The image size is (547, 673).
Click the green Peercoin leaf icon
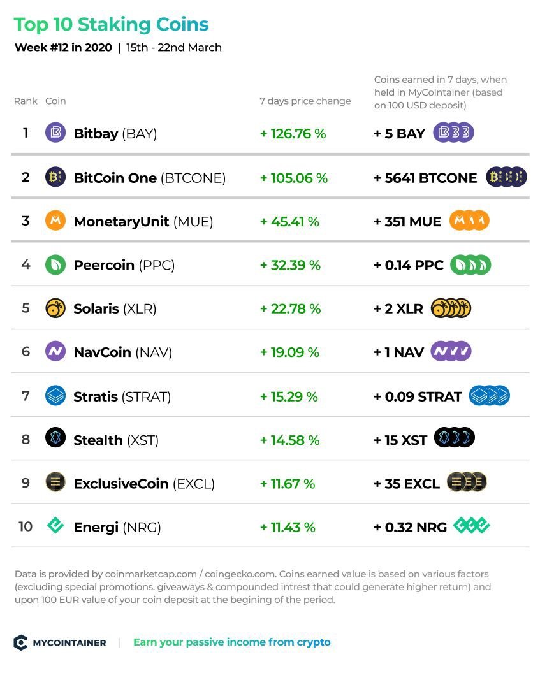tap(55, 264)
